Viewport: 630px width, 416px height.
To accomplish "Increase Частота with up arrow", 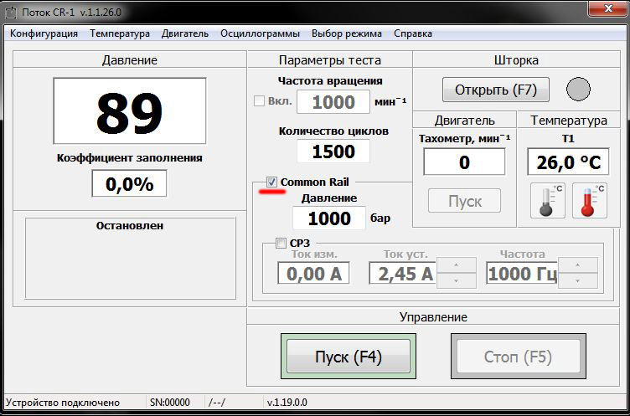I will tap(578, 265).
